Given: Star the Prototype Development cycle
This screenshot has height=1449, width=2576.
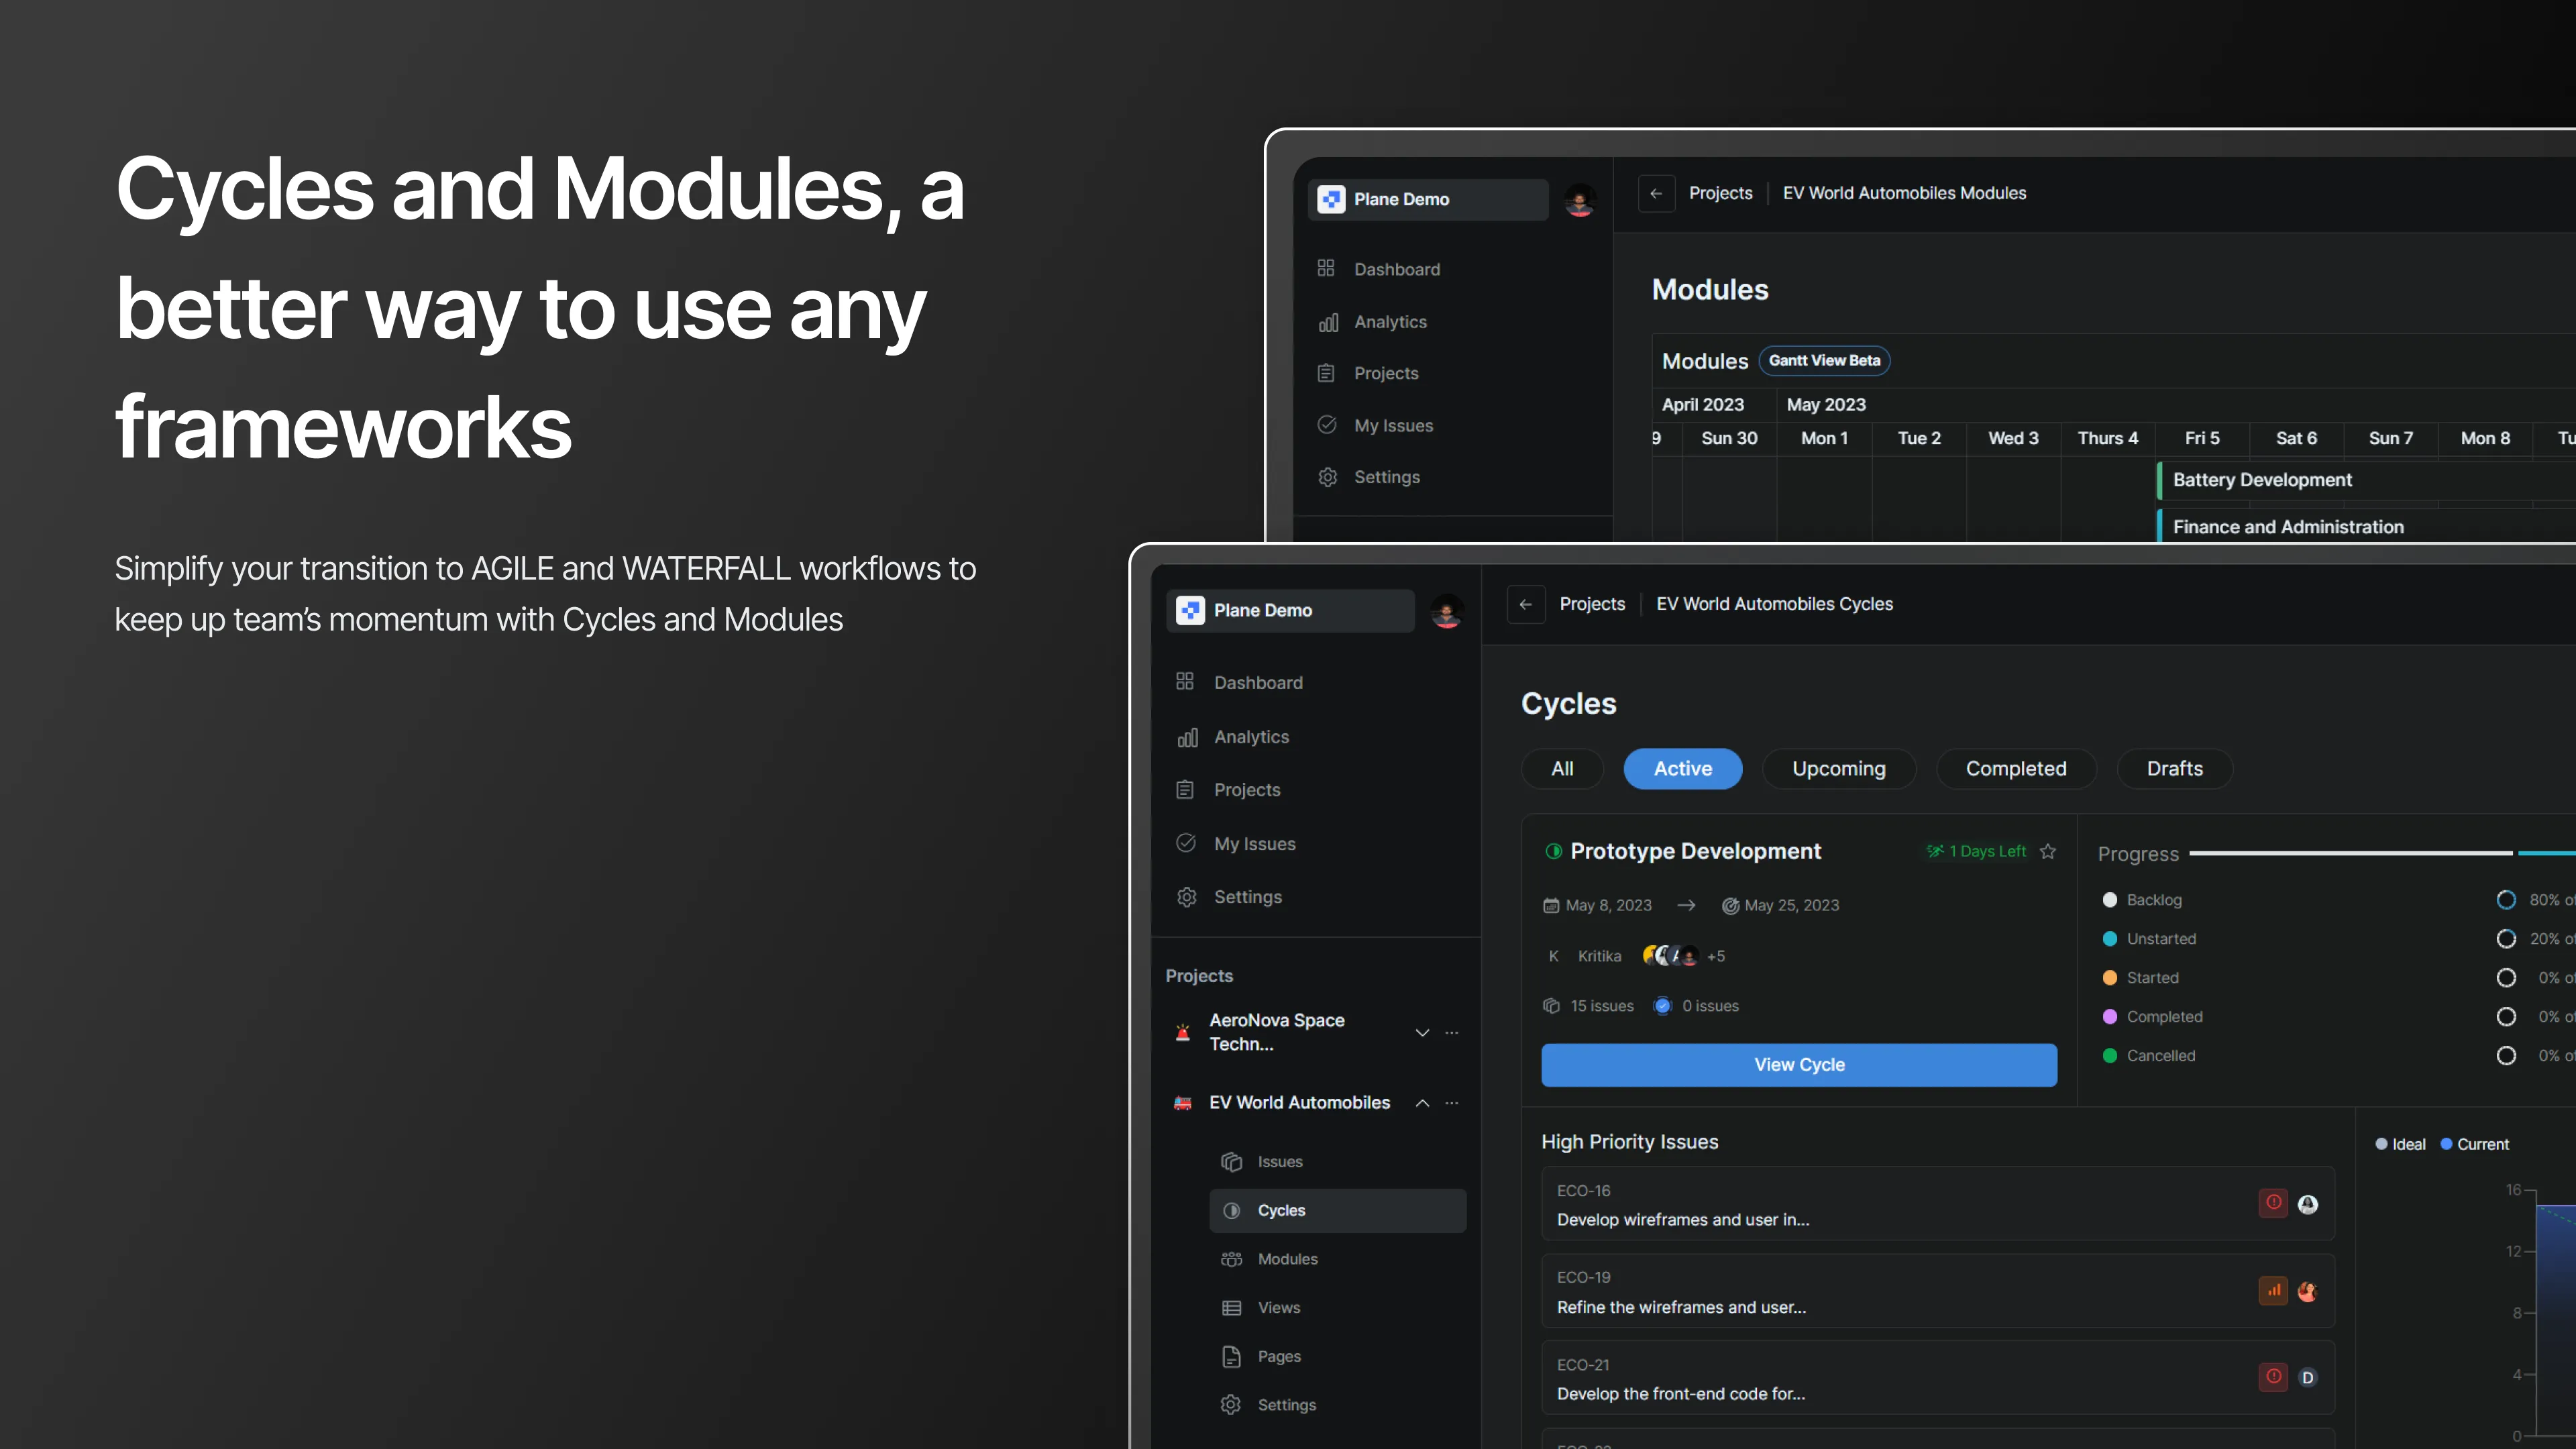Looking at the screenshot, I should (x=2048, y=851).
